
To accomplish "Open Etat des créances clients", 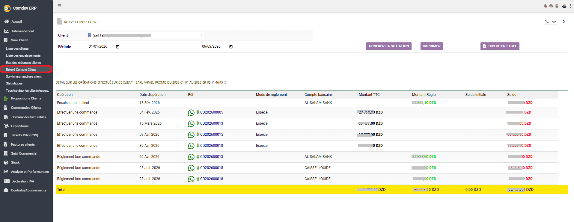I will coord(23,63).
